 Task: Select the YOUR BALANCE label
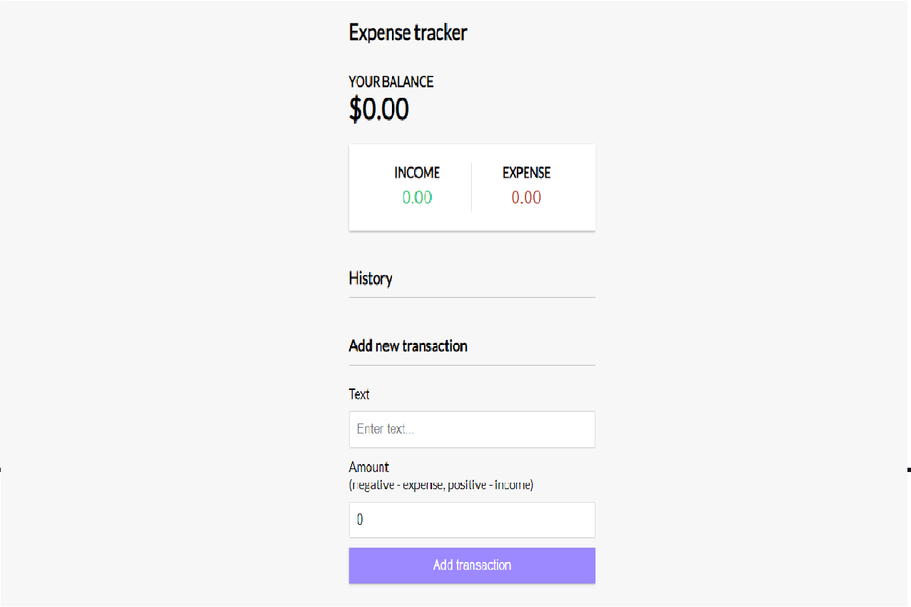[391, 82]
